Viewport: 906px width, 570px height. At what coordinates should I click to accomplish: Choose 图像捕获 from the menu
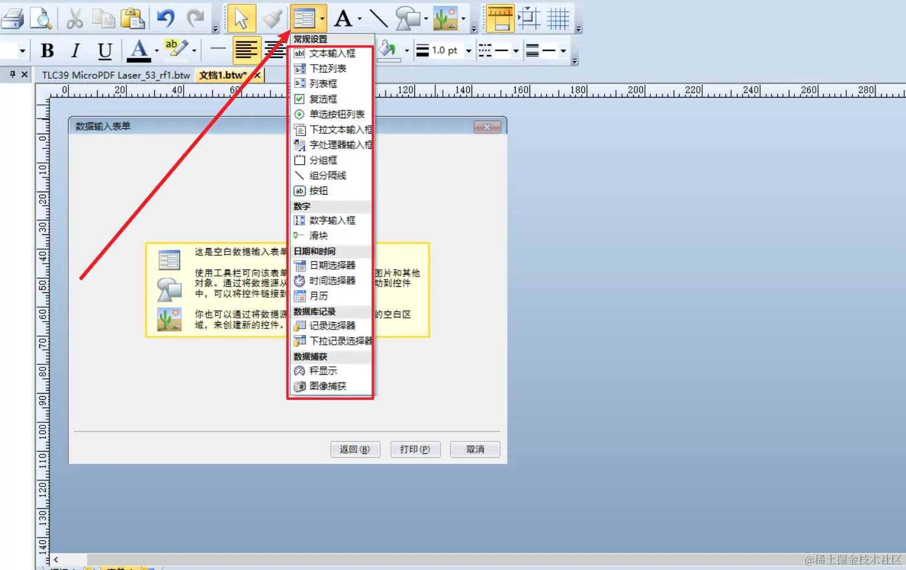(331, 386)
